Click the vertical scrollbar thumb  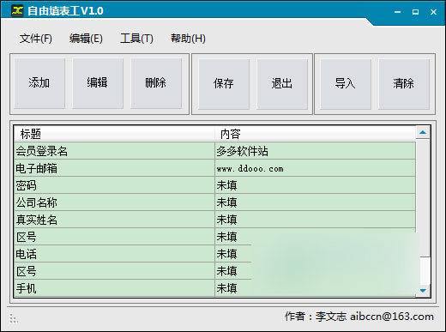[x=425, y=270]
